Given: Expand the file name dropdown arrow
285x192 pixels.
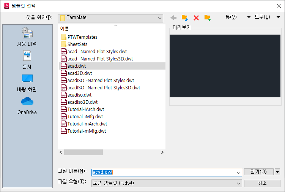Looking at the screenshot, I should tap(239, 173).
